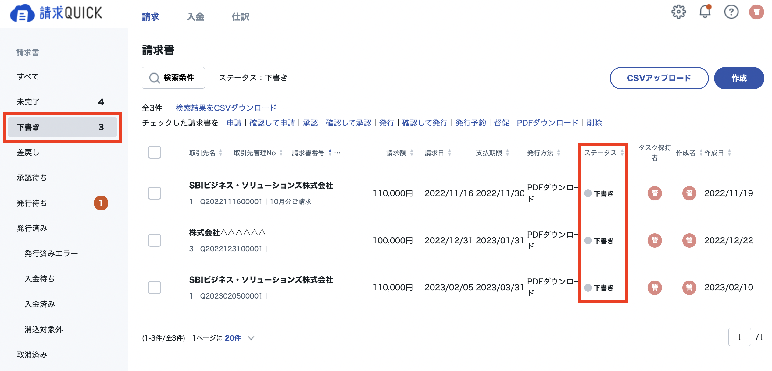Select 承認待ち in the sidebar

pos(63,178)
